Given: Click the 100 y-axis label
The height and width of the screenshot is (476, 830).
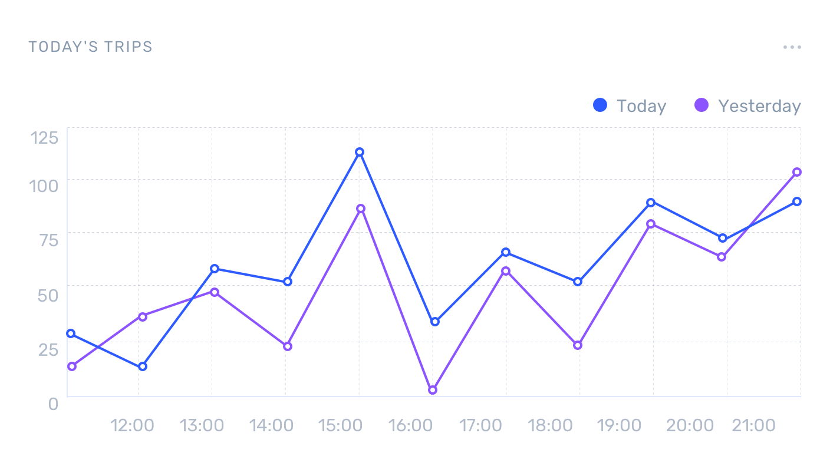Looking at the screenshot, I should tap(44, 186).
